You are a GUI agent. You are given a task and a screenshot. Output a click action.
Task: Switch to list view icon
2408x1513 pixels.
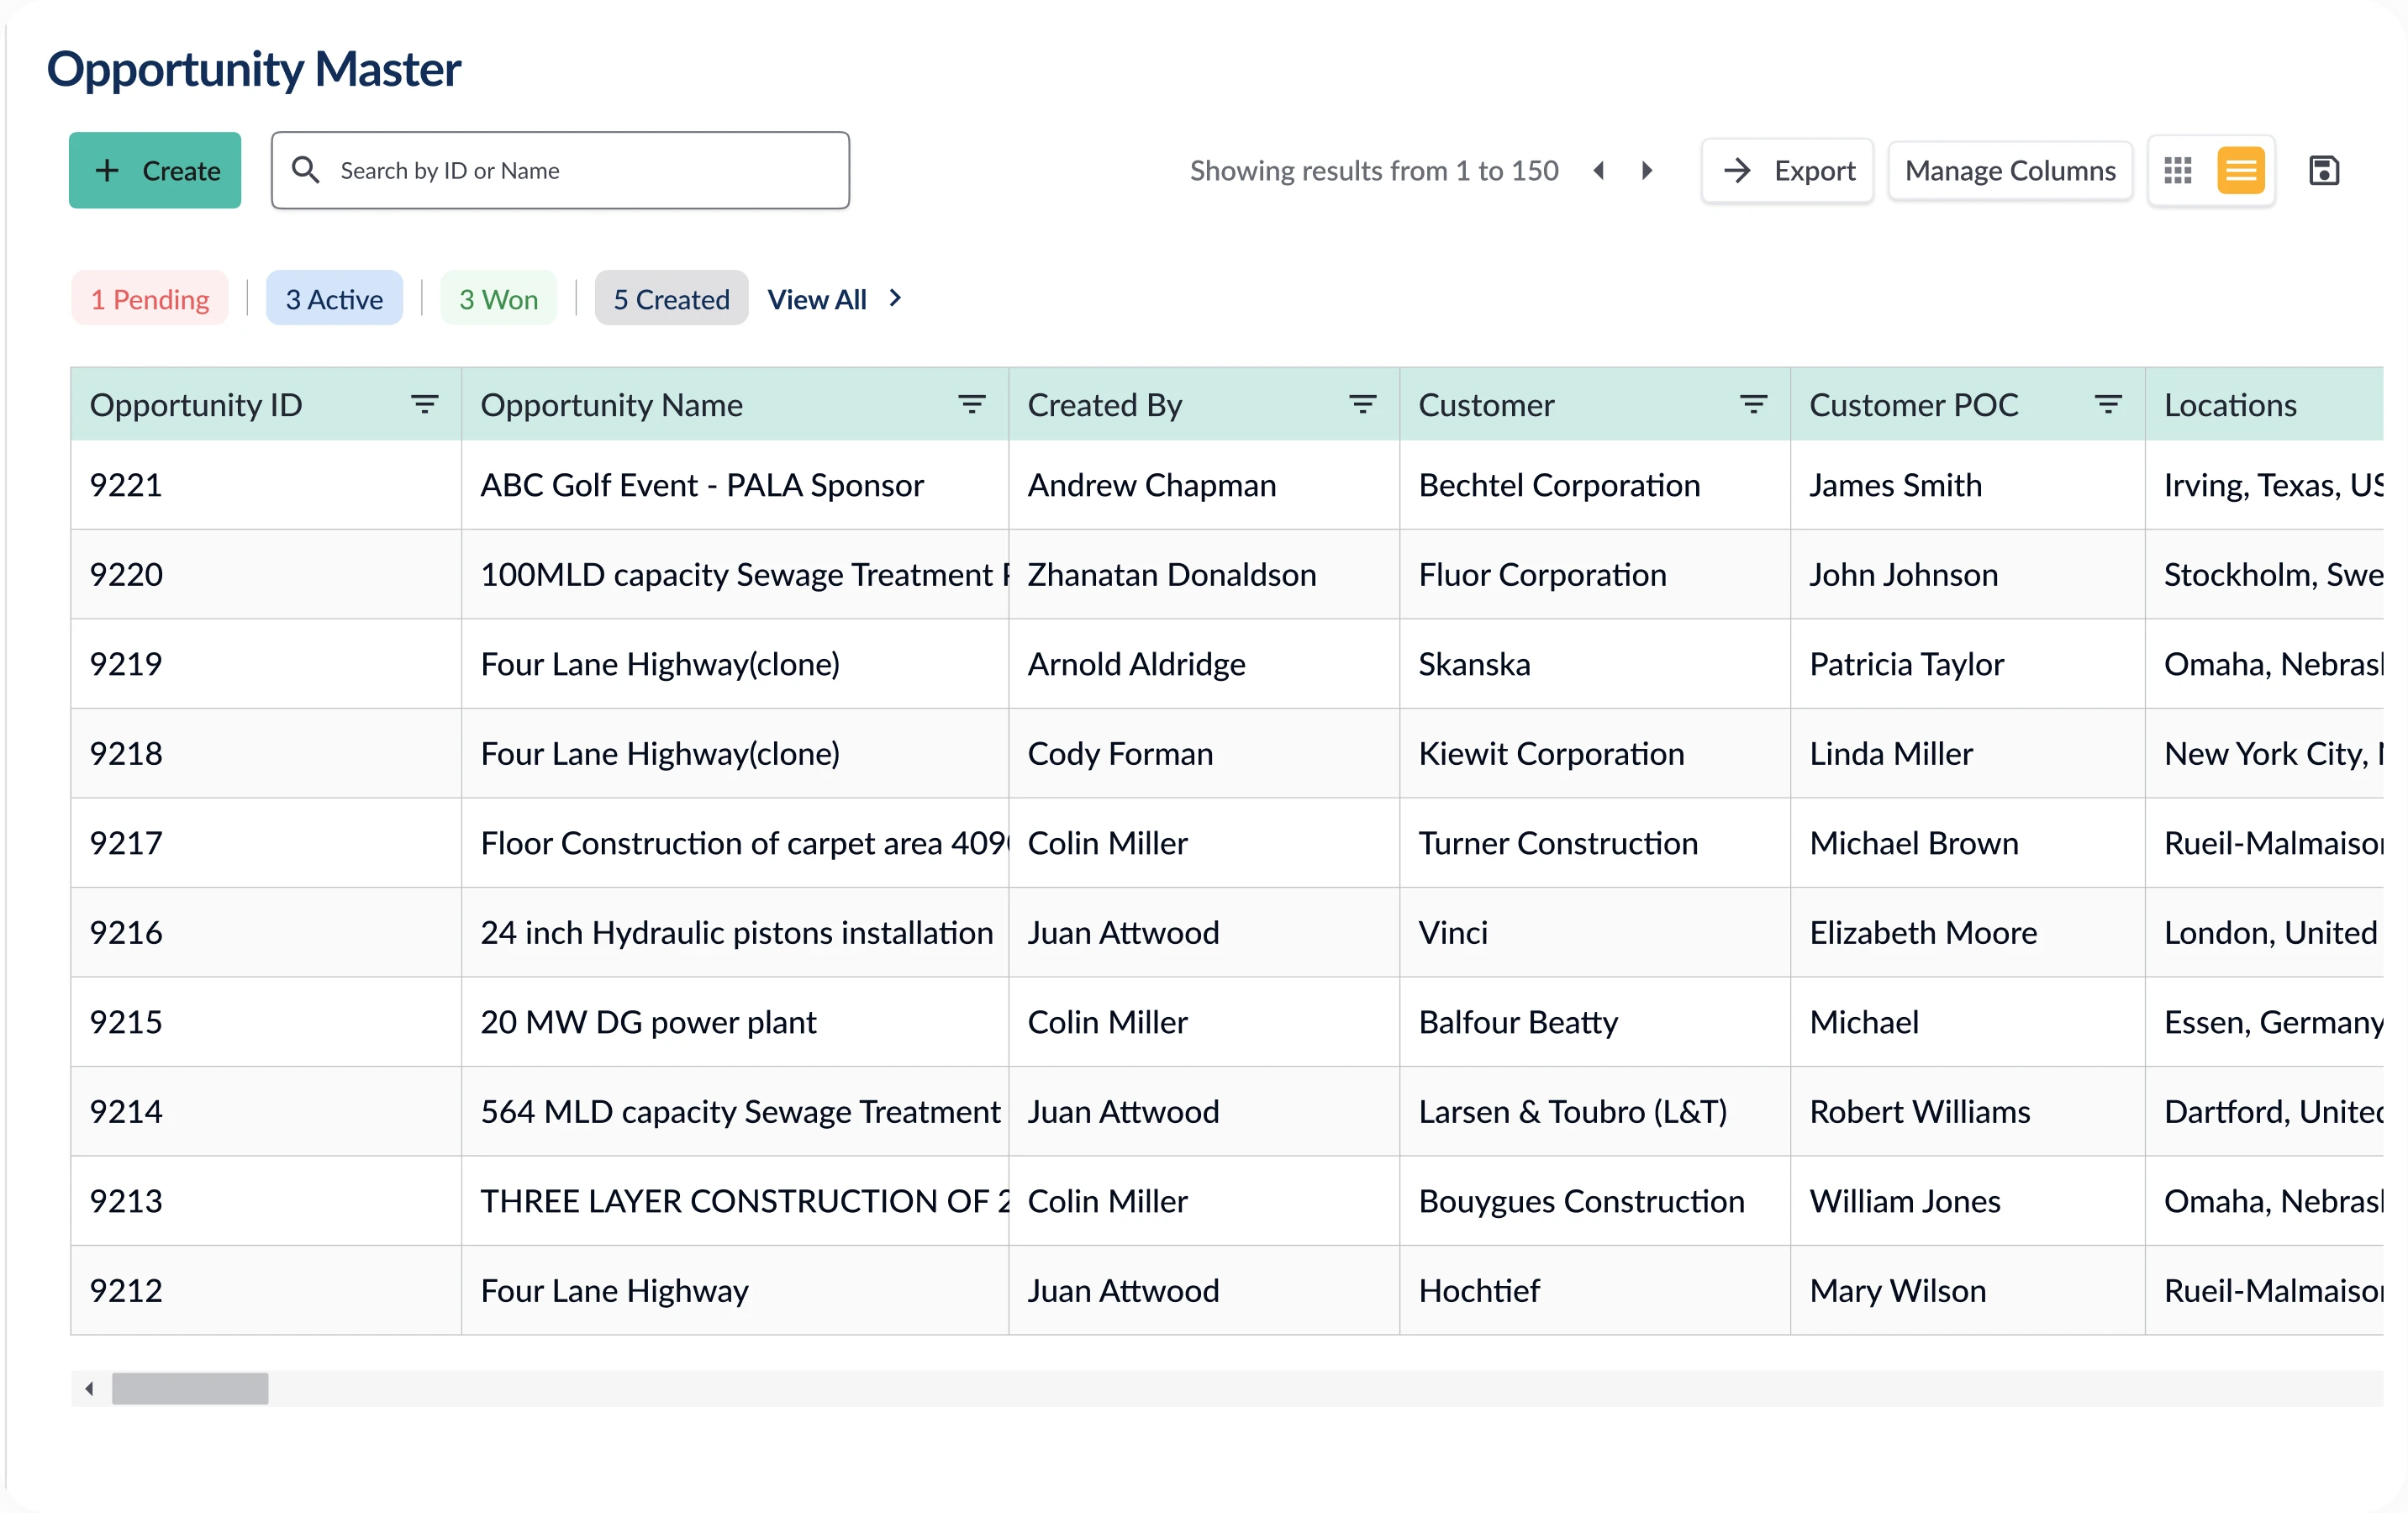click(2240, 171)
